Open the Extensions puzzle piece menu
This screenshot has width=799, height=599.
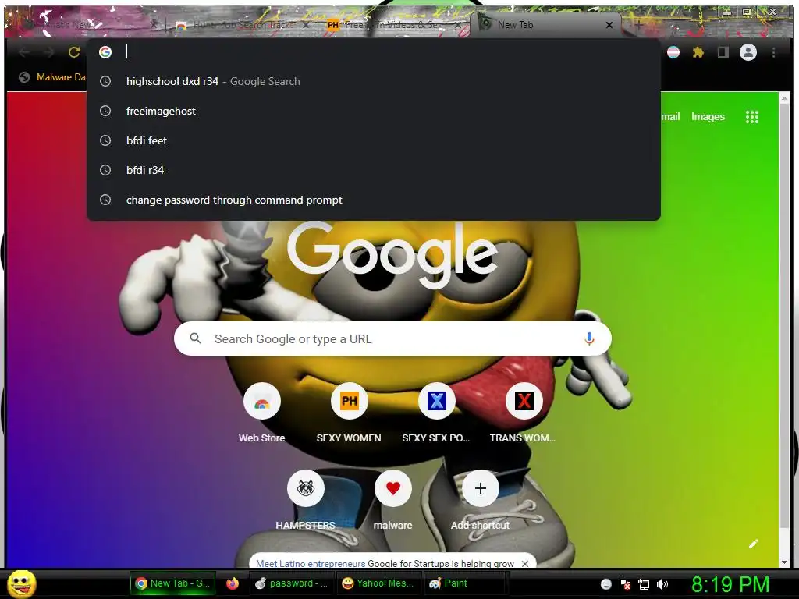[698, 52]
